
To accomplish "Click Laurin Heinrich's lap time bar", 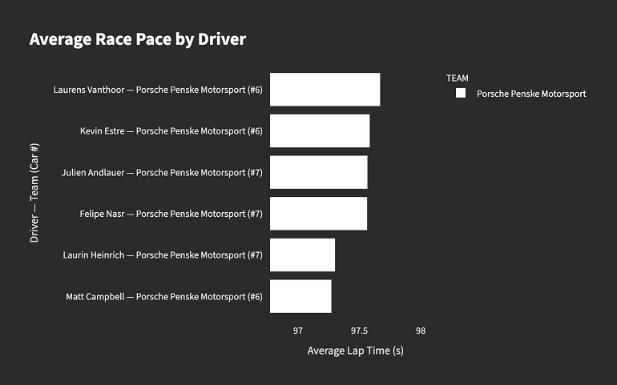I will point(302,255).
